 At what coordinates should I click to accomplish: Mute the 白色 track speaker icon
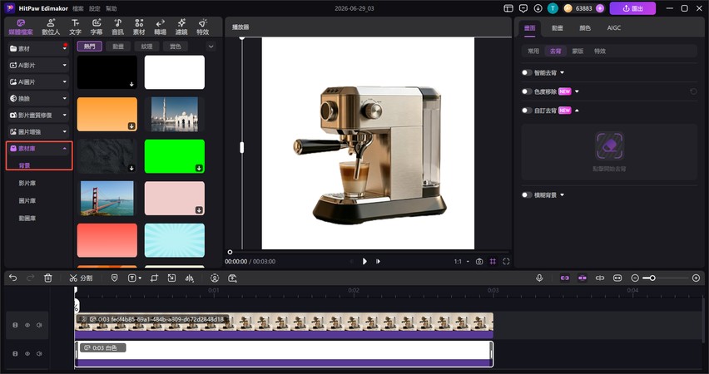(39, 353)
